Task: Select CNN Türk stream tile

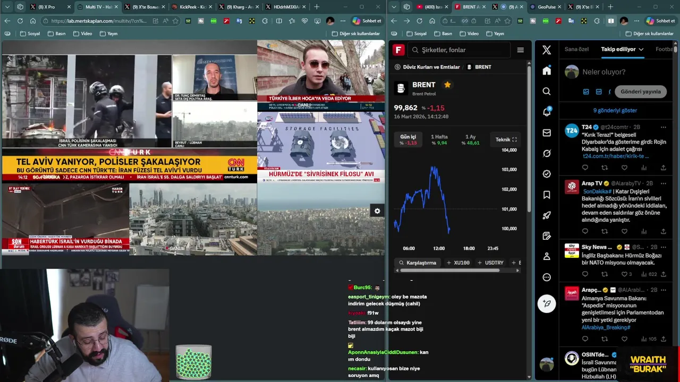Action: pos(129,111)
